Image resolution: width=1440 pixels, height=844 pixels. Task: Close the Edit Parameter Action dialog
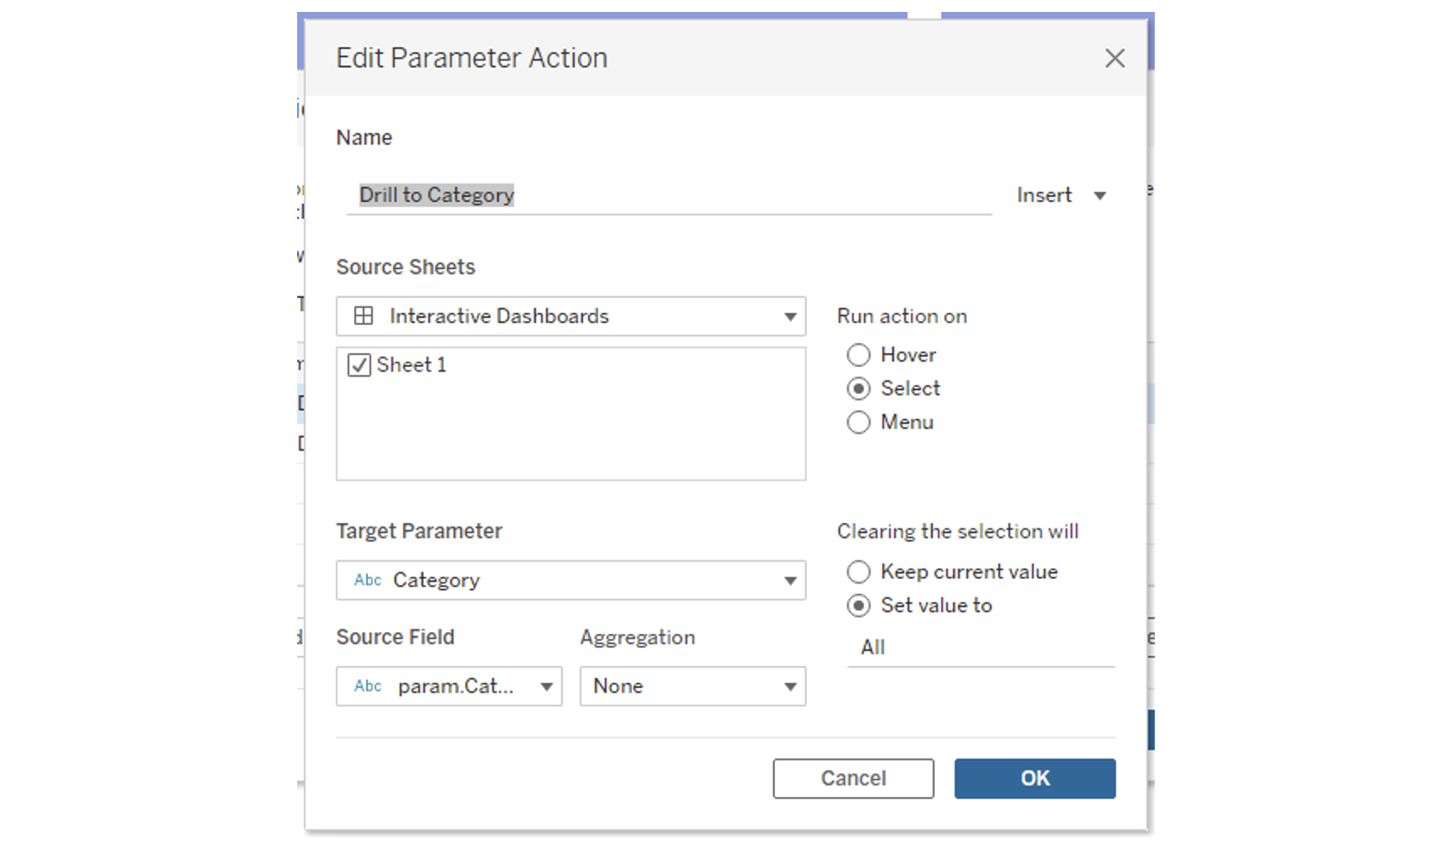click(x=1114, y=59)
